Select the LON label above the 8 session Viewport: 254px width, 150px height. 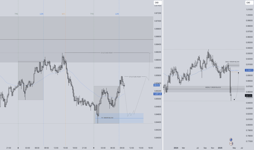[41, 14]
